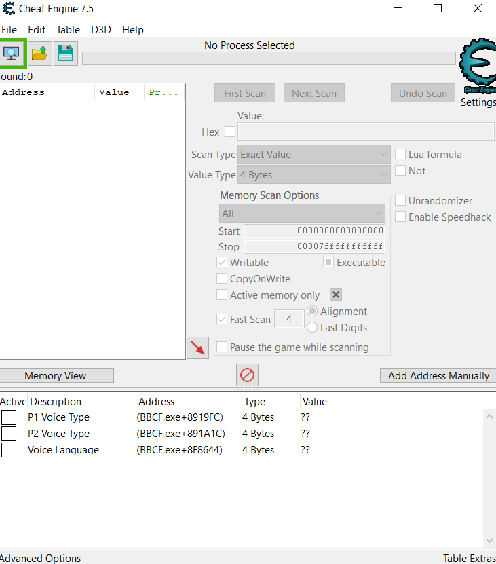Open the Help menu
Viewport: 496px width, 564px height.
(133, 29)
